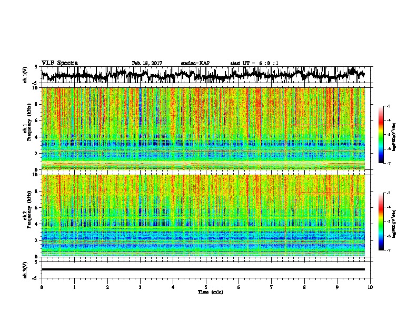Click tick label "5" on the Time axis
The image size is (417, 322).
point(206,287)
